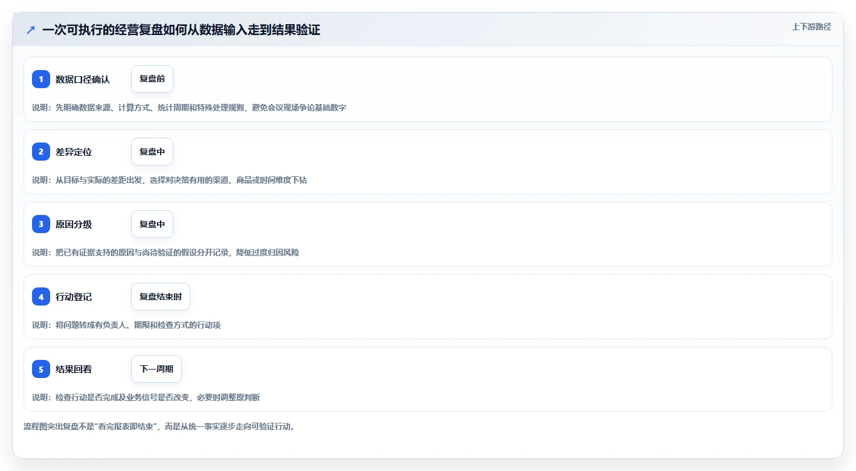This screenshot has width=856, height=471.
Task: Click the 复盘中 tag beside 原因分级
Action: [x=152, y=224]
